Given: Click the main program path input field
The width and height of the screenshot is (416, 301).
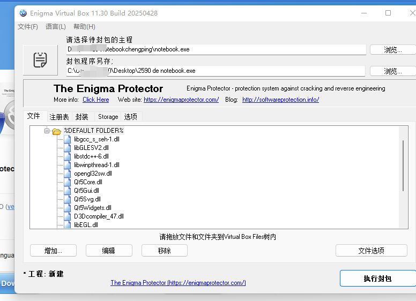Looking at the screenshot, I should coord(216,50).
